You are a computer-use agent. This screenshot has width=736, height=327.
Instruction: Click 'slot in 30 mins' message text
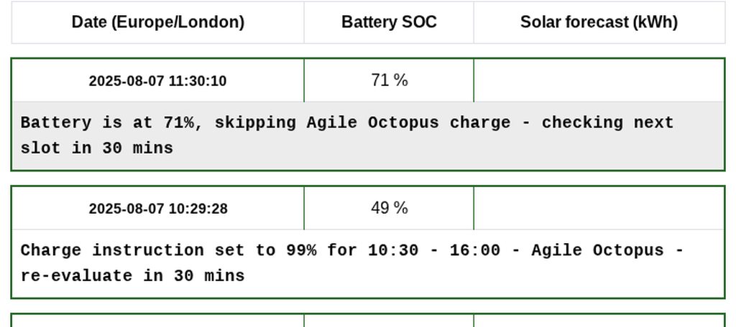tap(97, 148)
